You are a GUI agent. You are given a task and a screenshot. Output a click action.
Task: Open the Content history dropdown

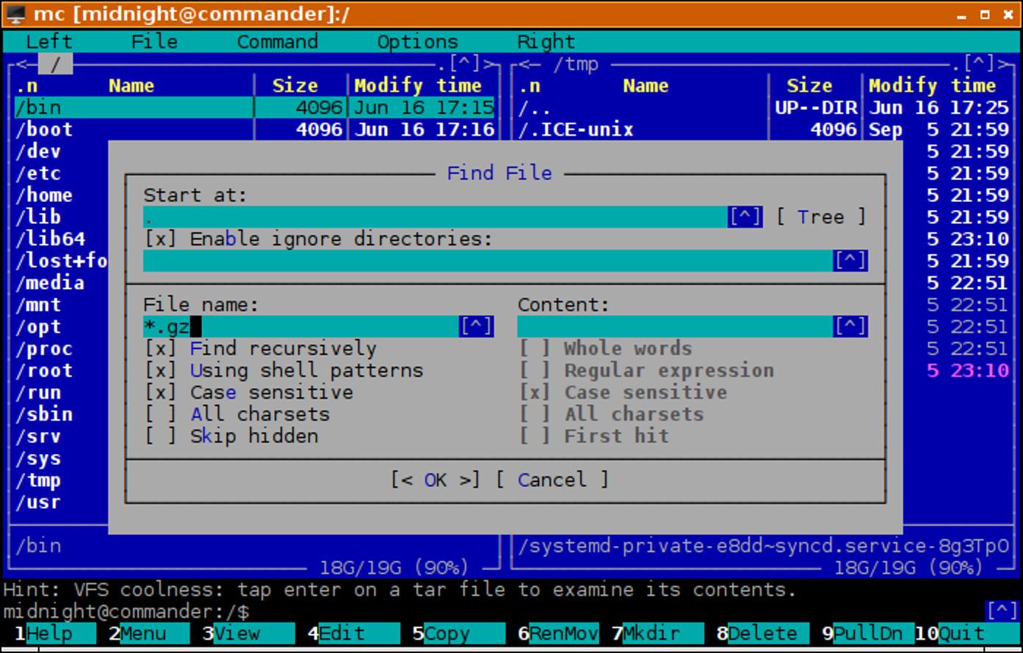coord(852,325)
